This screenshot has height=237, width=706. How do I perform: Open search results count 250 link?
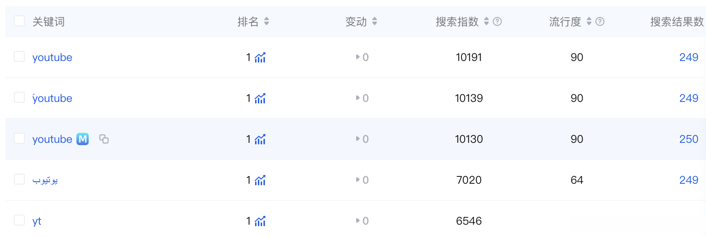coord(689,139)
